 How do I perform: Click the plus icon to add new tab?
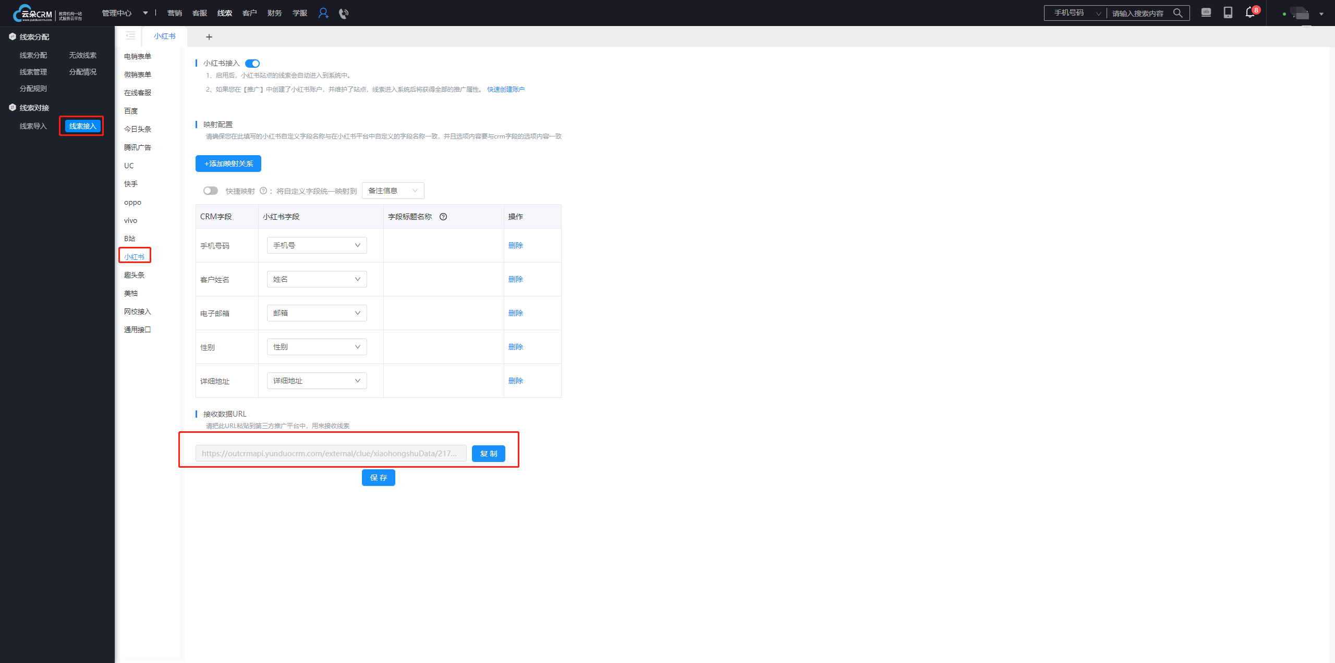coord(209,37)
